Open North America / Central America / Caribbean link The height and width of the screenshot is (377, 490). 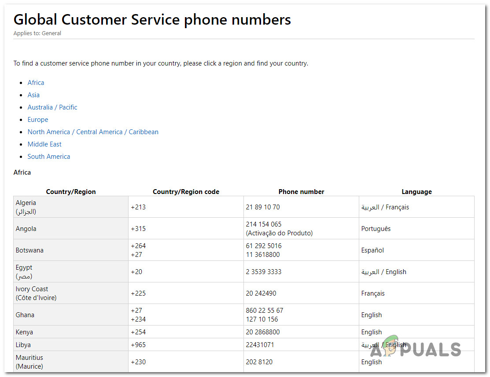(93, 132)
